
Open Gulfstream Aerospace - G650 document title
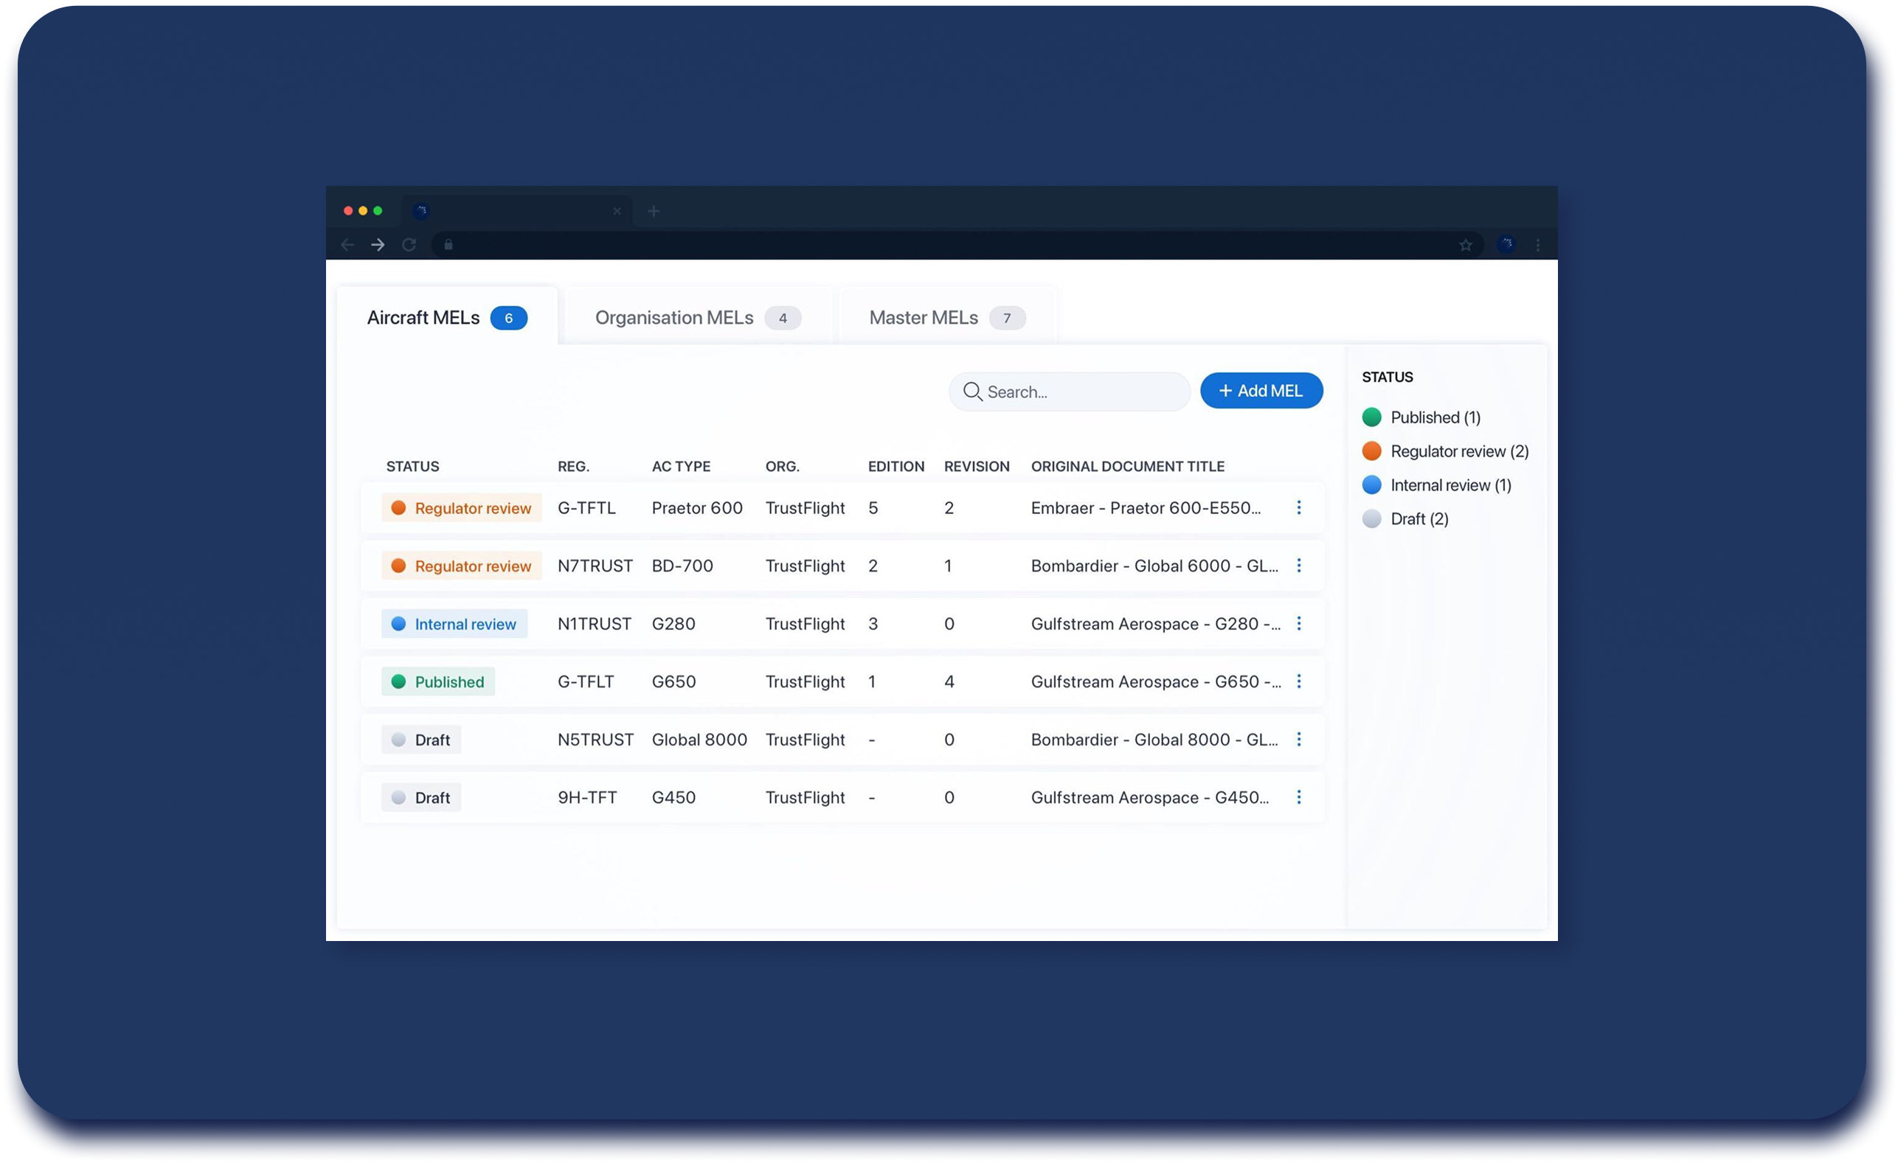click(1155, 681)
